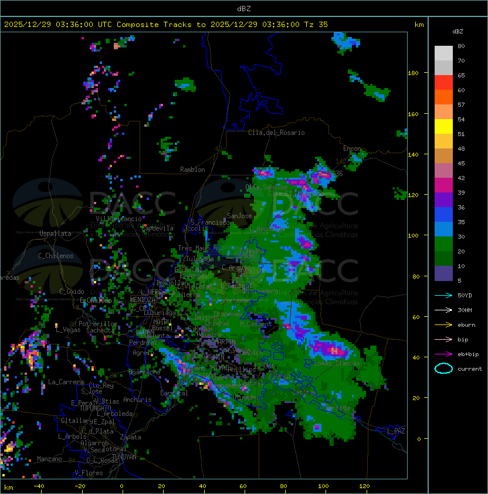This screenshot has width=488, height=494.
Task: Click the cyan 50YD arrow in legend
Action: (443, 296)
